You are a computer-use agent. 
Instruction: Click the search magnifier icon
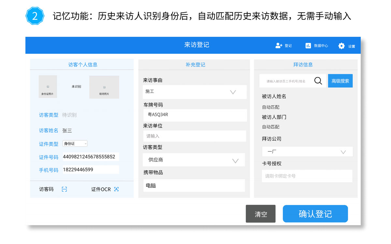318,81
